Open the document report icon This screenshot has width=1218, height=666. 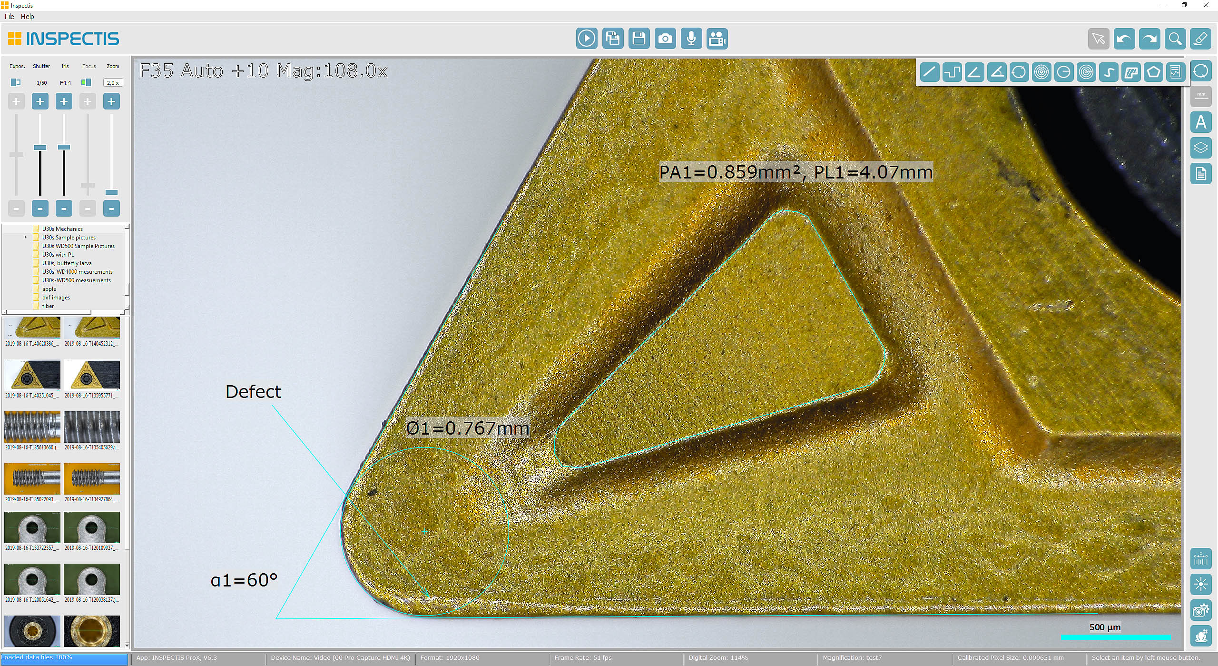point(1201,174)
